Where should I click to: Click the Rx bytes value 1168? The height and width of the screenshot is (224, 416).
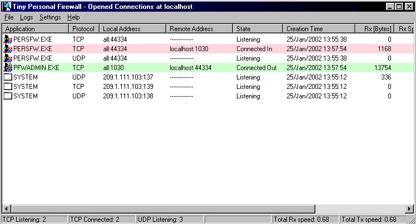[384, 49]
